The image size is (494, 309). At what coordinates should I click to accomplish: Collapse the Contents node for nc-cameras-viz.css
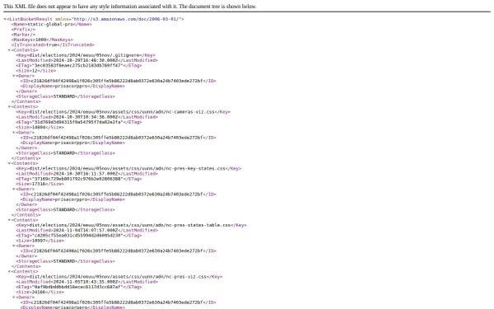tap(9, 107)
